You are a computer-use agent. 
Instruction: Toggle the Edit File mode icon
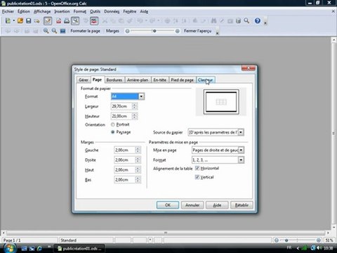[x=48, y=21]
